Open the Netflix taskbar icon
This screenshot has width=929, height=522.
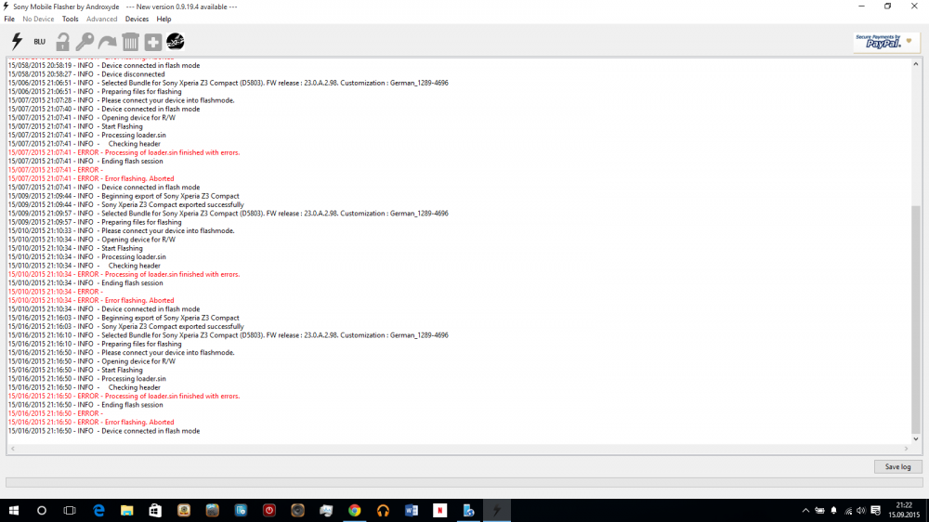click(x=439, y=510)
